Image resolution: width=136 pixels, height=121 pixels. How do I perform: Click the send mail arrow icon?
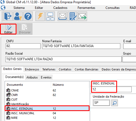click(82, 16)
